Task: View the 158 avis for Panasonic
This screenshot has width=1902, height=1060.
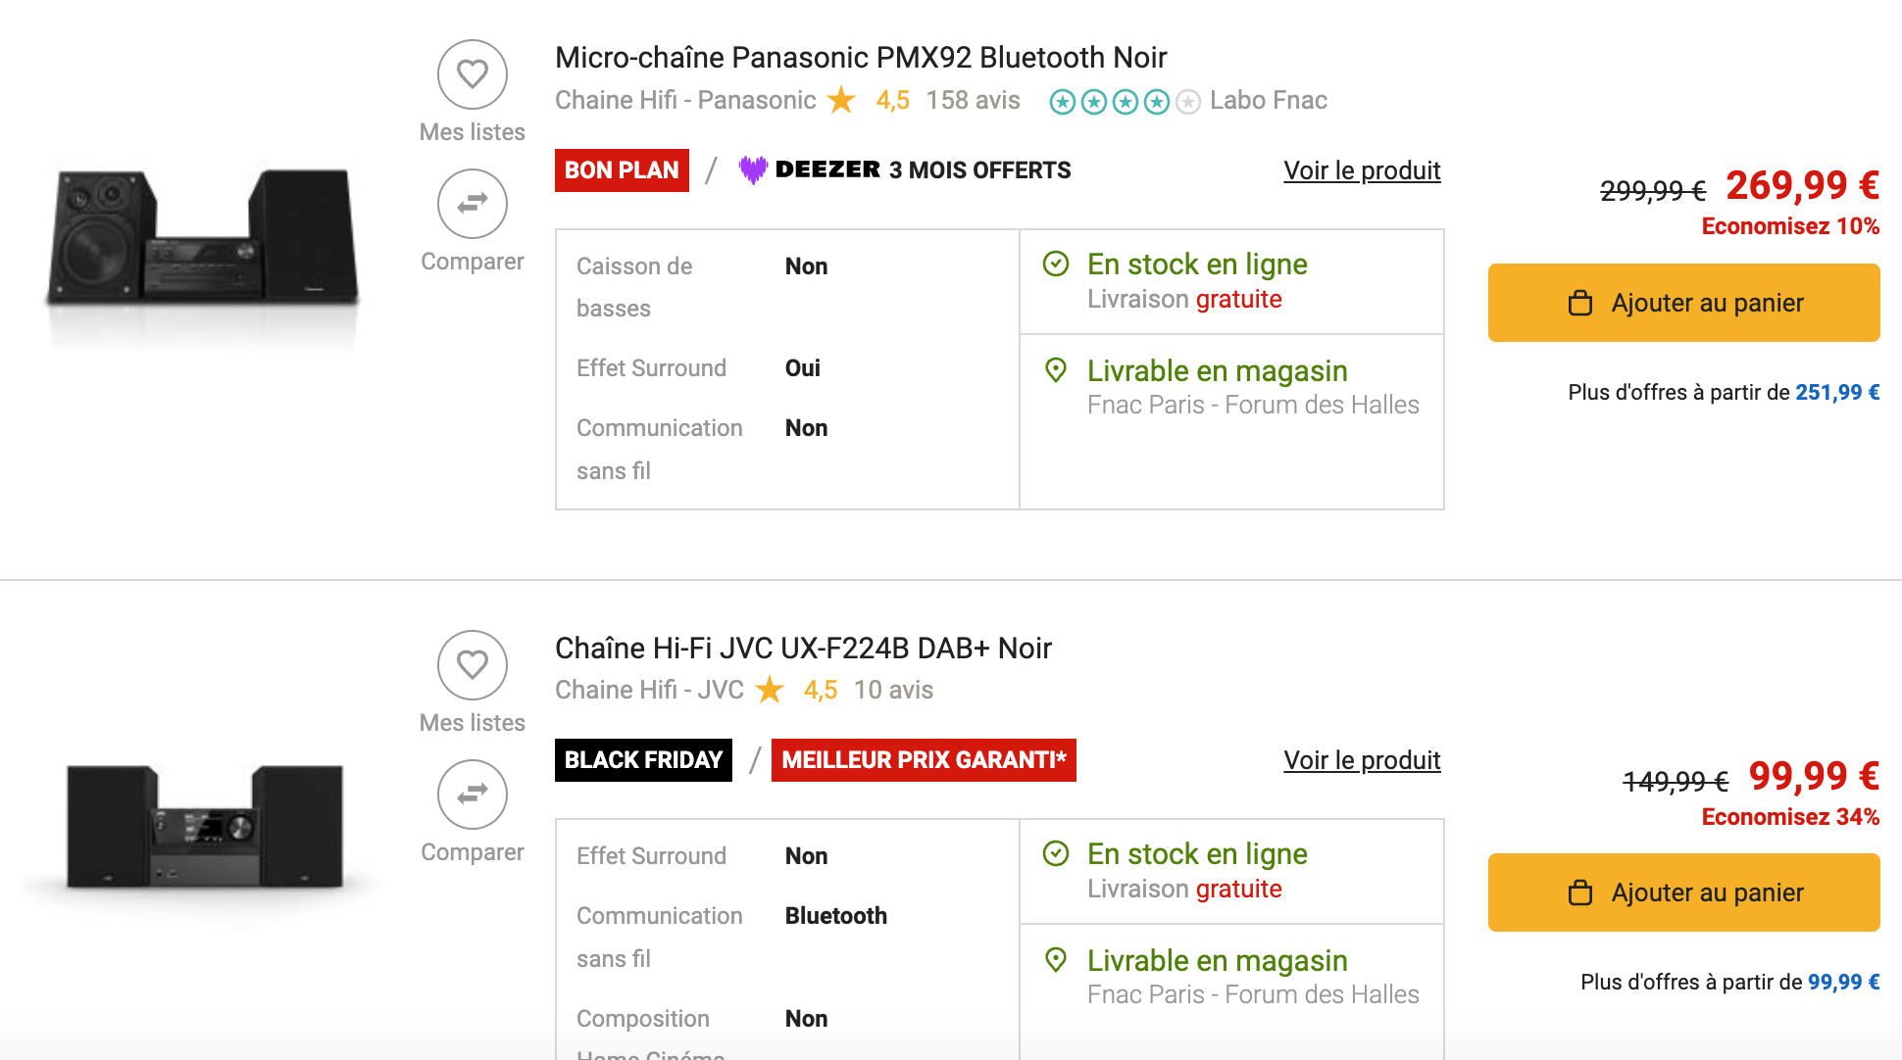Action: (973, 100)
